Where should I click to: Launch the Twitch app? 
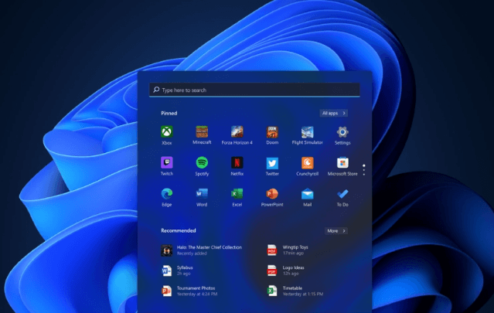[x=167, y=162]
